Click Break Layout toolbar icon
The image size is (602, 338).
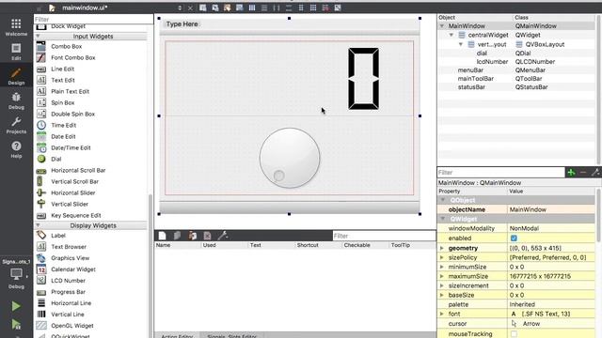pyautogui.click(x=325, y=8)
